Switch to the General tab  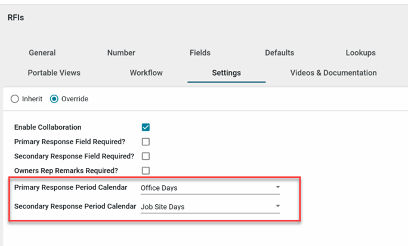tap(42, 52)
